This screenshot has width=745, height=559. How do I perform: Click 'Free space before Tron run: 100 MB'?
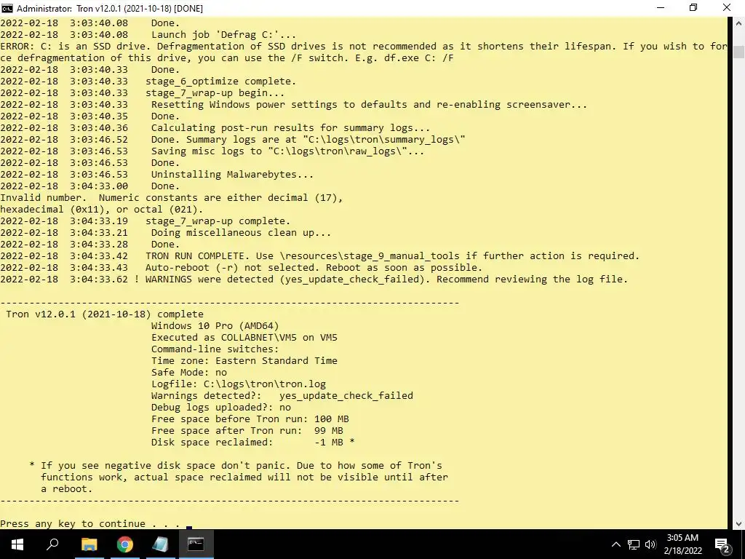[250, 419]
